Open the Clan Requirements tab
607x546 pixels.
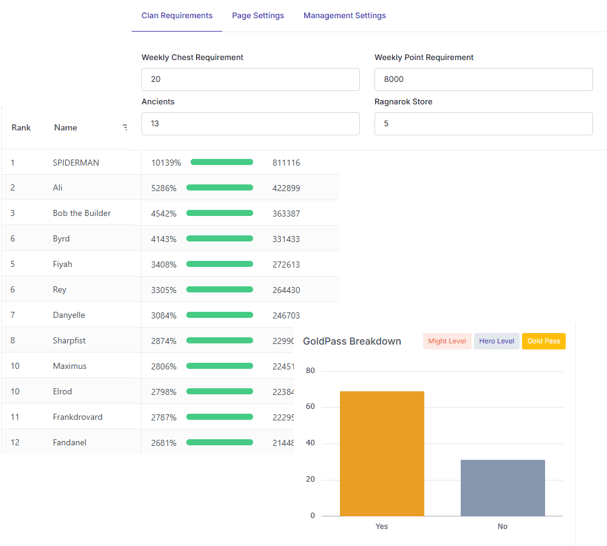[x=177, y=16]
